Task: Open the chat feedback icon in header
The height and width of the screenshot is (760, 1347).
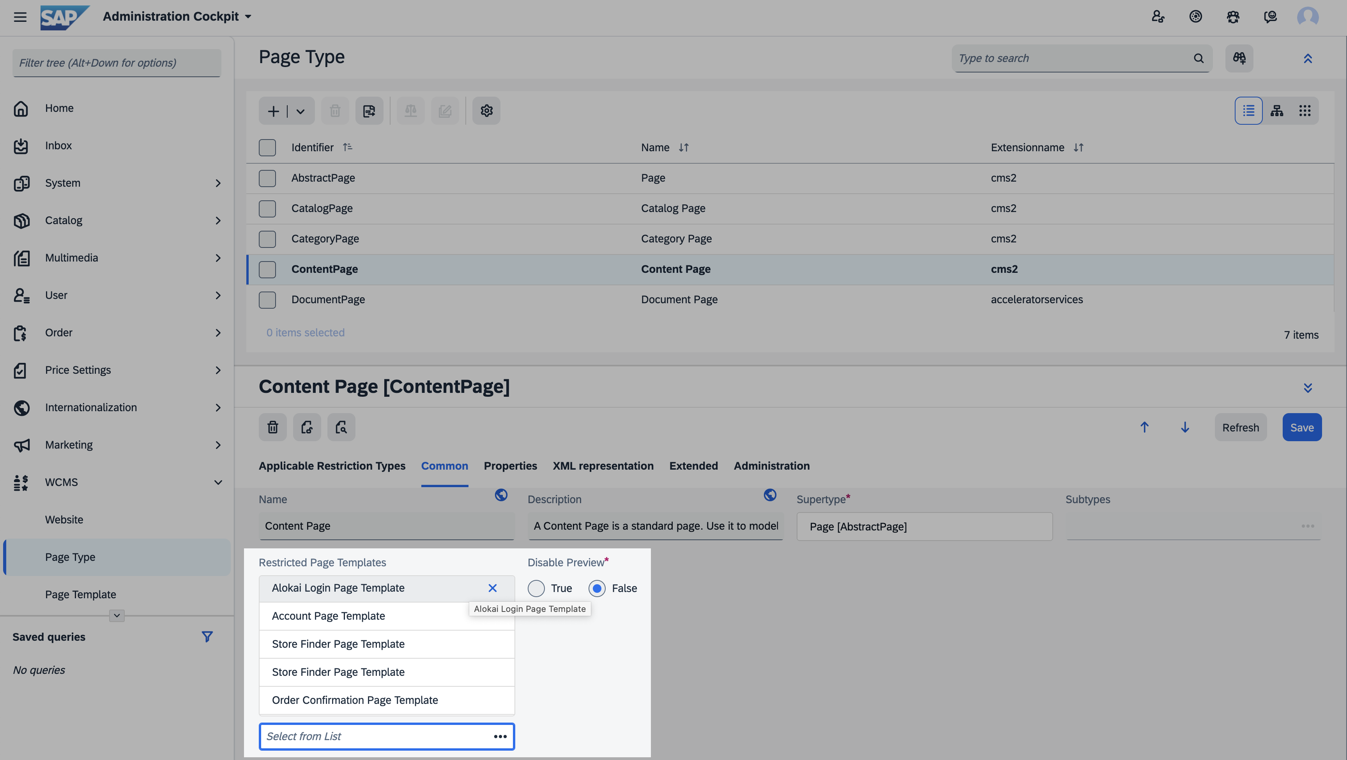Action: [x=1270, y=17]
